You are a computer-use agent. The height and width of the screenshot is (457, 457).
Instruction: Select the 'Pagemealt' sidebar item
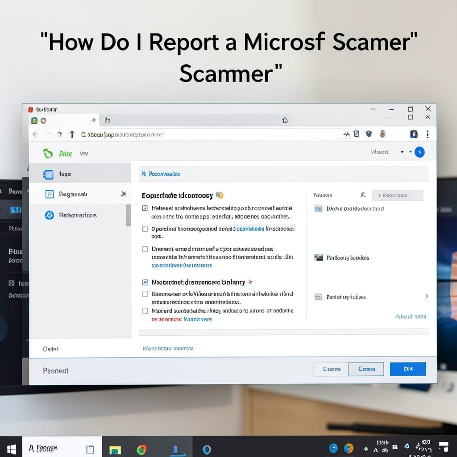(x=80, y=194)
